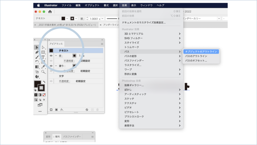
Task: Open font name dropdown in control bar
Action: (x=219, y=19)
